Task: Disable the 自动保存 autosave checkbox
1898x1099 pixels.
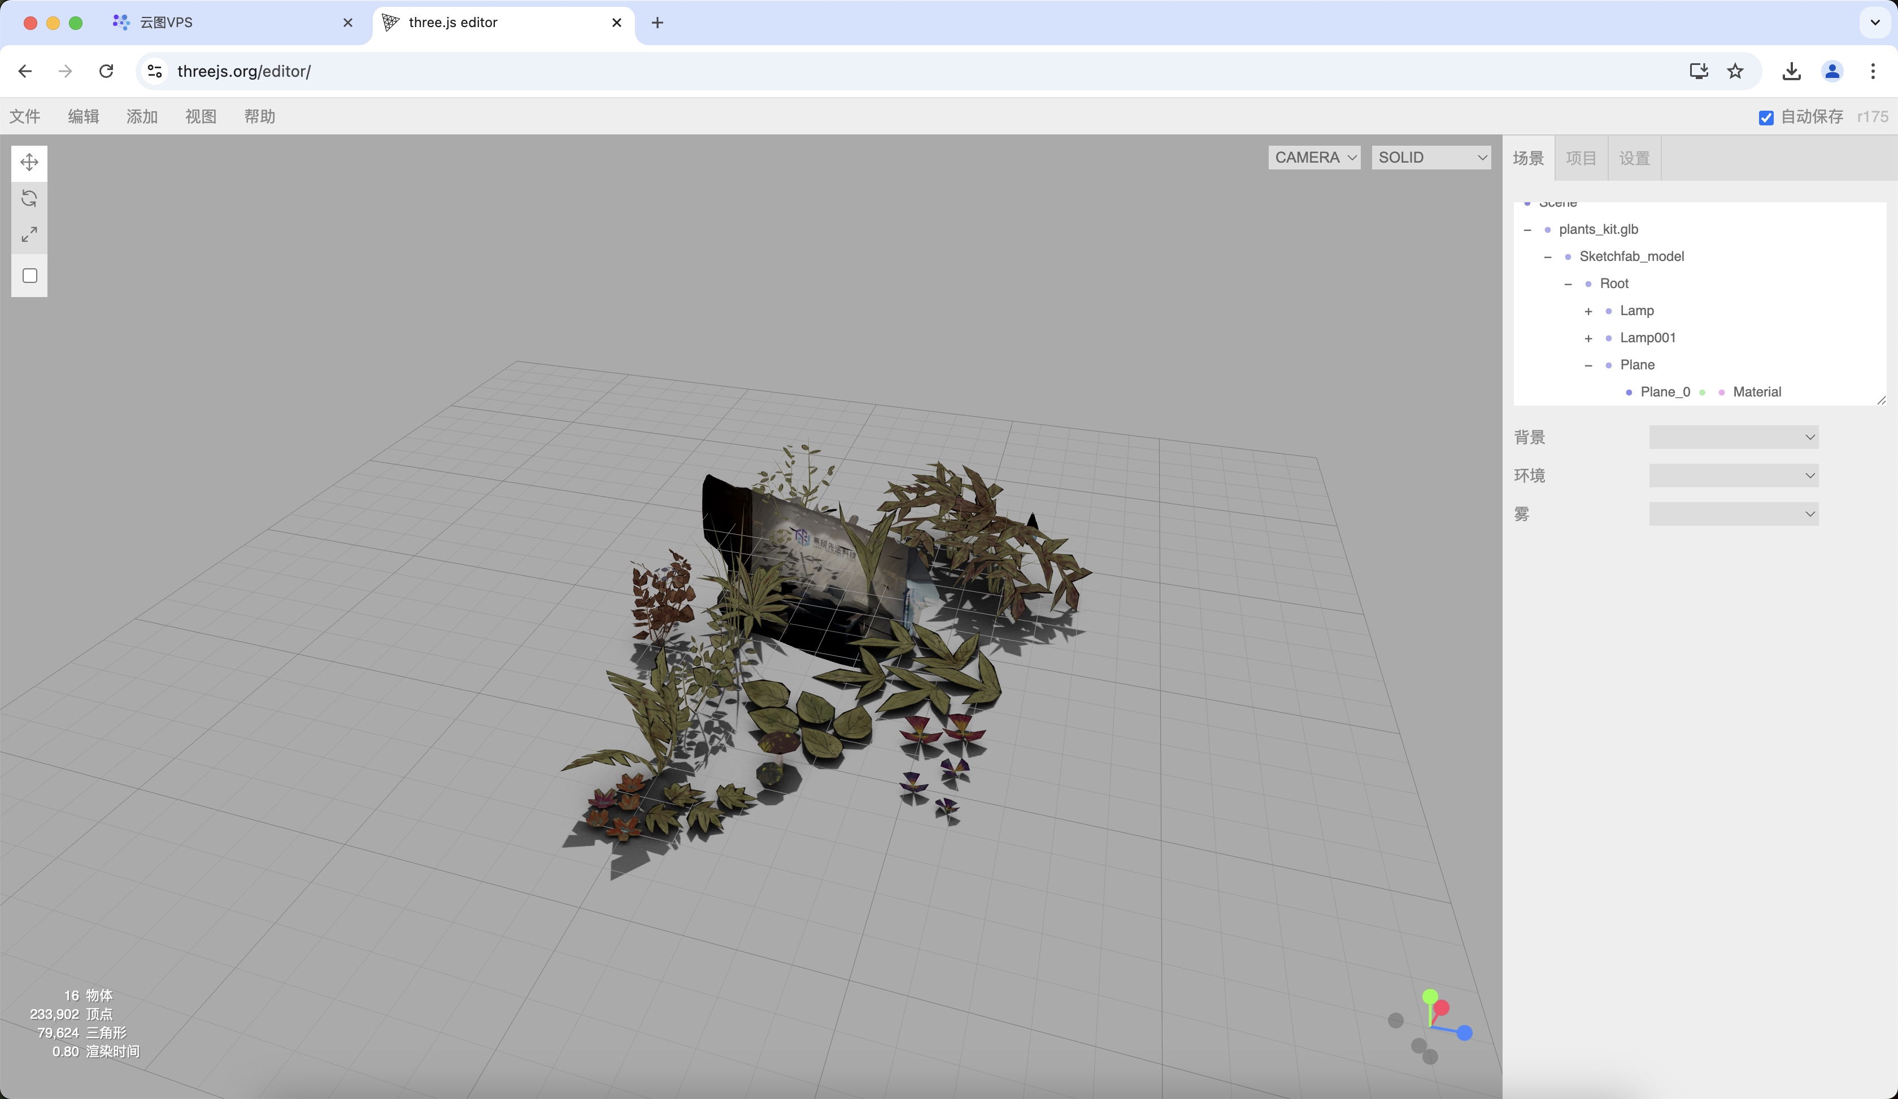Action: coord(1765,117)
